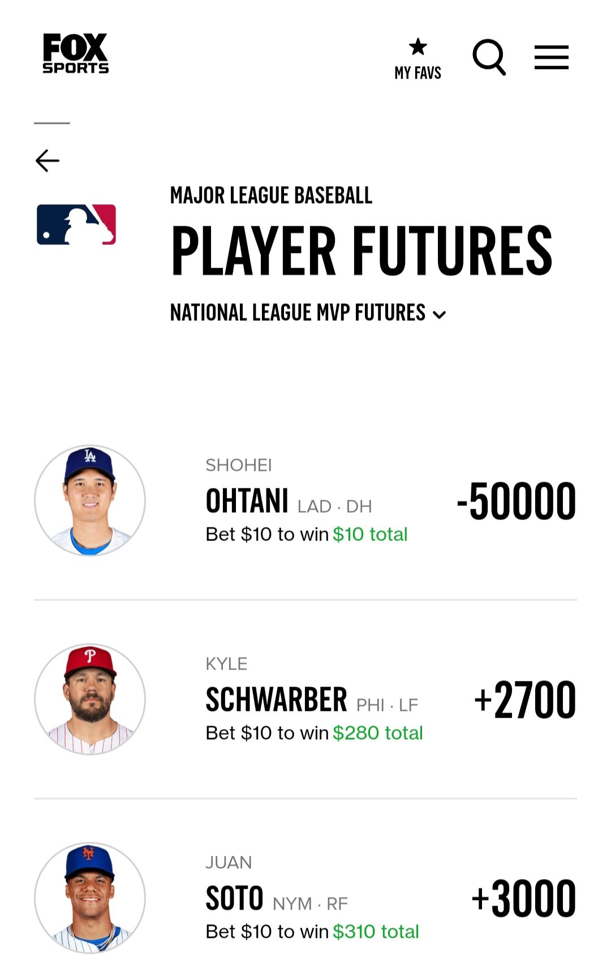The width and height of the screenshot is (611, 960).
Task: Open Juan Soto's headshot
Action: (x=90, y=898)
